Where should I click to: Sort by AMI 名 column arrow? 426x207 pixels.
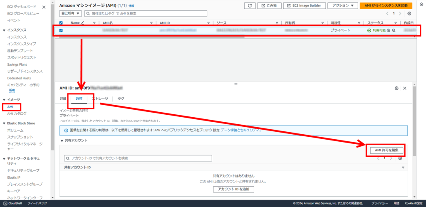coord(151,23)
